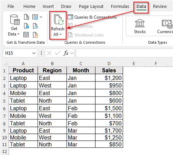Select the Currencies data type

(165, 26)
